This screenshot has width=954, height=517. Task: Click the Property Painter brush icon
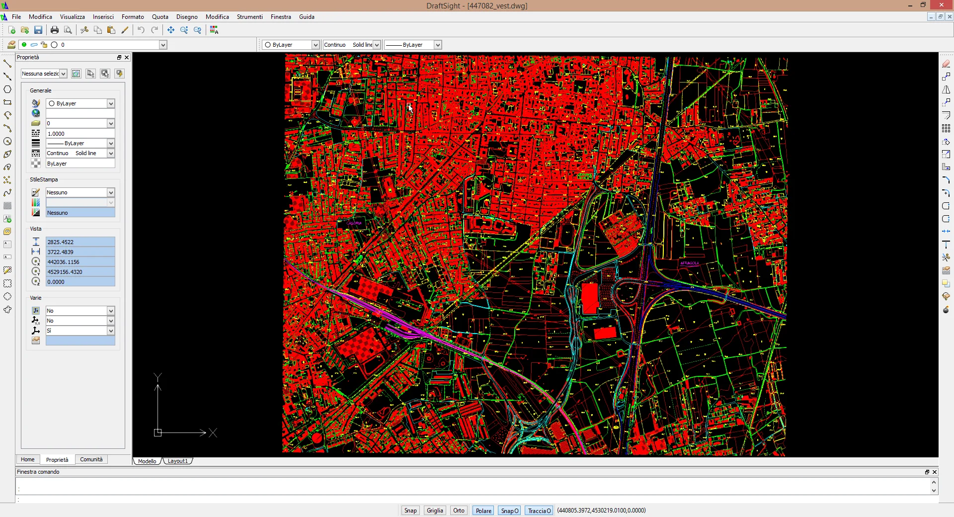(x=125, y=30)
